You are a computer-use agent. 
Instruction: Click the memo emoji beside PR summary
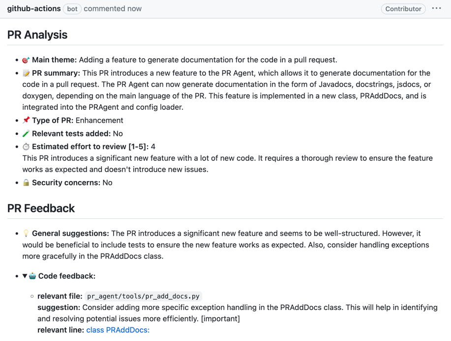pos(26,73)
